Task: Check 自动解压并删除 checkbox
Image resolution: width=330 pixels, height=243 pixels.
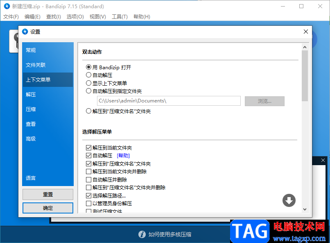Action: click(88, 179)
